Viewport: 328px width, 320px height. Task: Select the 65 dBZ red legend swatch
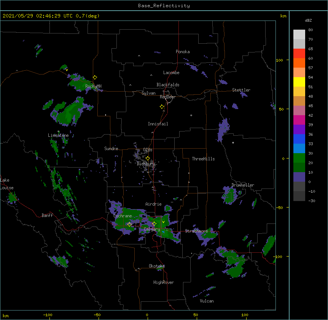tap(299, 53)
